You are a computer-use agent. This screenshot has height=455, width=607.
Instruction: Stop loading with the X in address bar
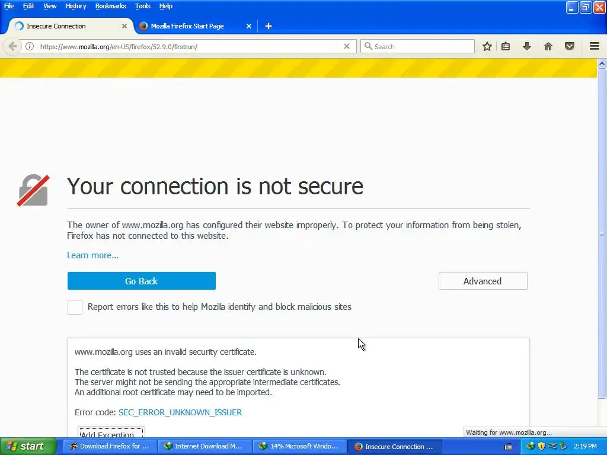[x=347, y=46]
